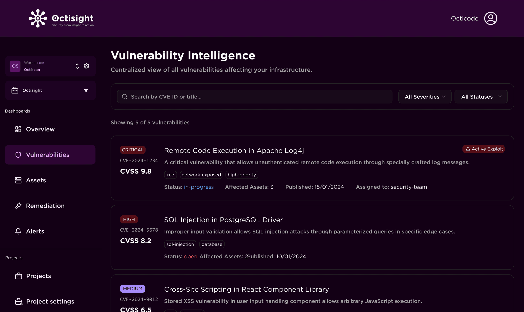
Task: Open Alerts via the bell icon
Action: [x=18, y=231]
